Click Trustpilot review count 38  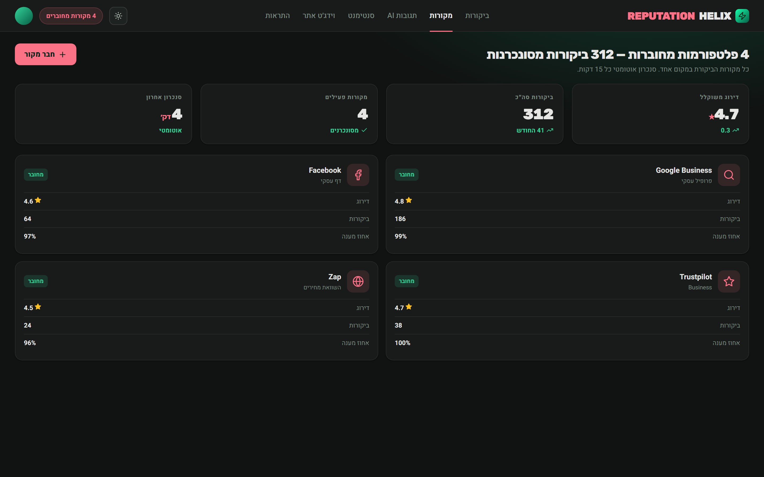[398, 326]
